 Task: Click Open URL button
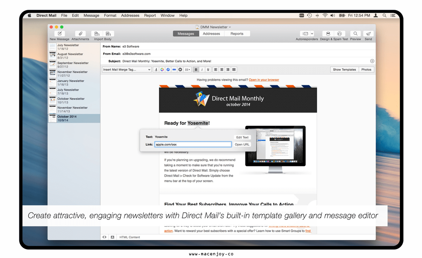[x=242, y=145]
